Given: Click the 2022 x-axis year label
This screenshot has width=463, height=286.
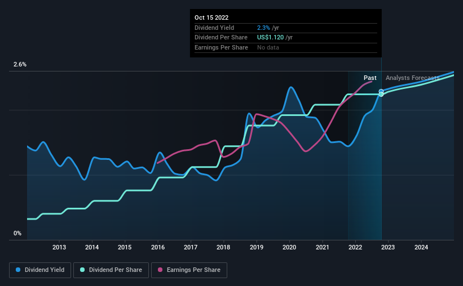Looking at the screenshot, I should [355, 247].
